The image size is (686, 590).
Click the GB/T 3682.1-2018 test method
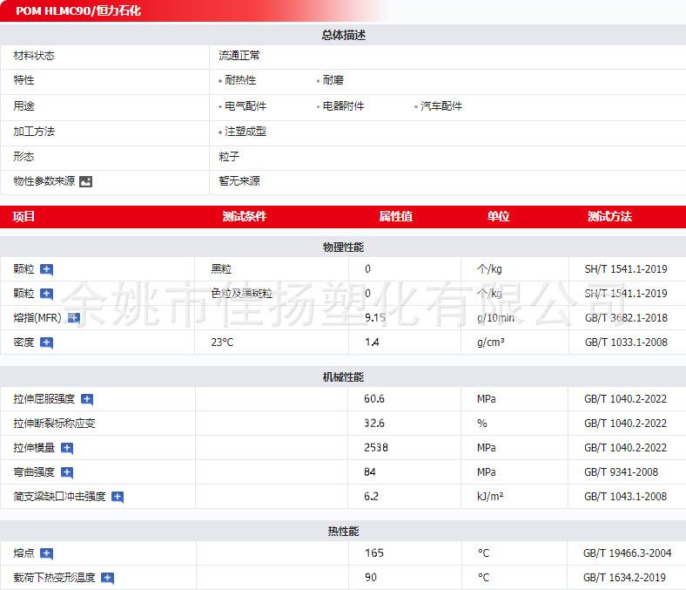coord(626,318)
